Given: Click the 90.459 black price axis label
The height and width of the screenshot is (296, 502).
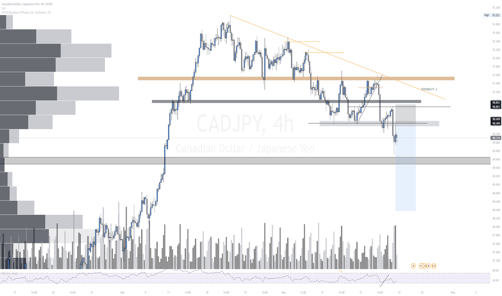Looking at the screenshot, I should (x=496, y=121).
